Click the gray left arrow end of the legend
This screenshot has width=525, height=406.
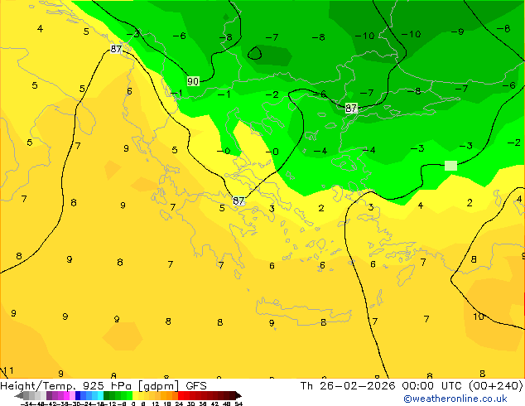coord(18,395)
